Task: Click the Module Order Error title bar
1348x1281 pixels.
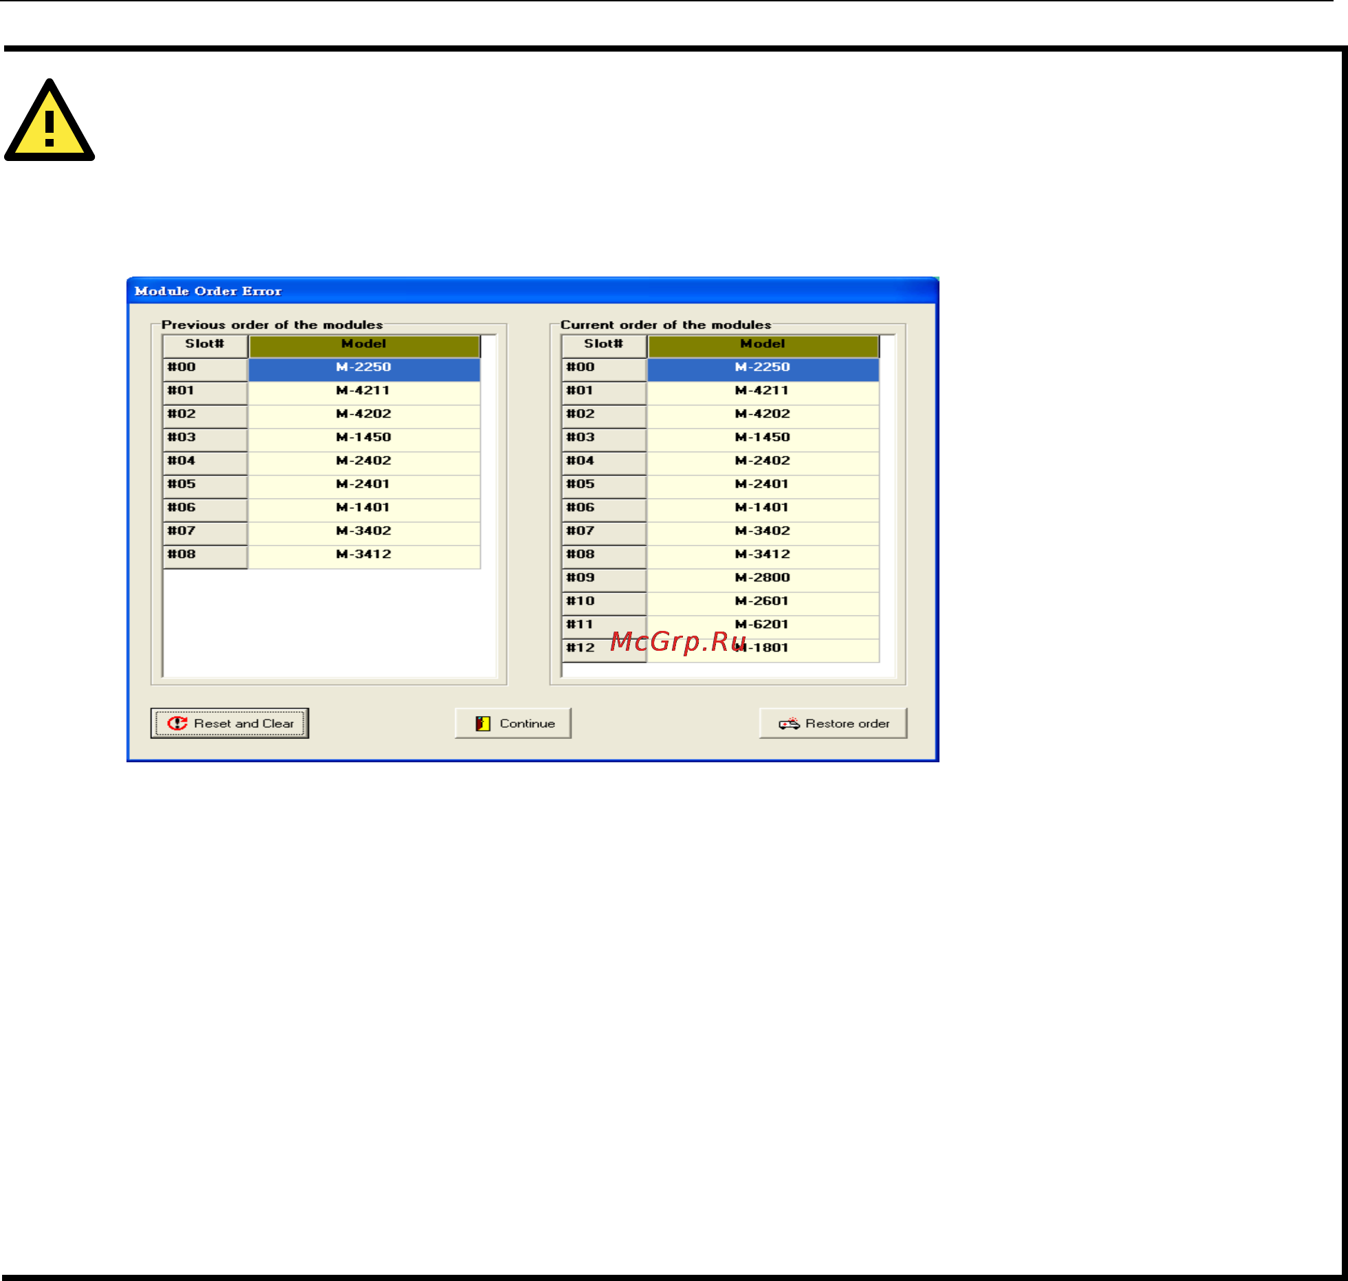Action: (533, 291)
